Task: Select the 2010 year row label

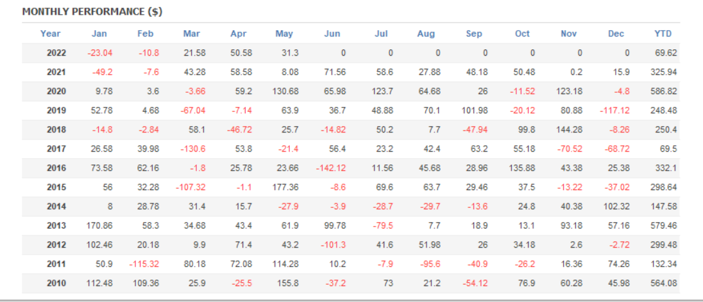Action: coord(56,283)
